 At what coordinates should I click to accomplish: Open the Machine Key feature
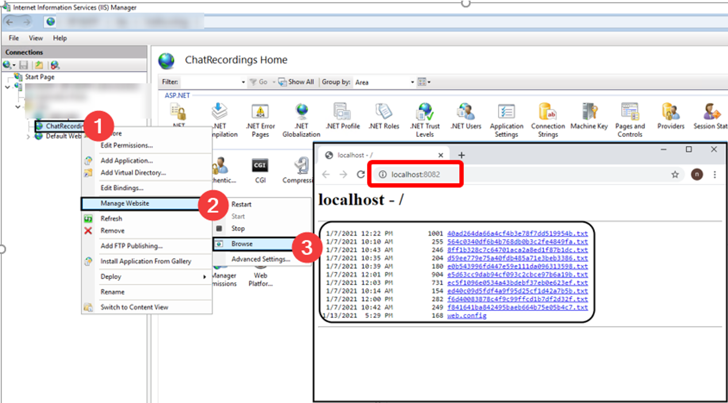589,117
